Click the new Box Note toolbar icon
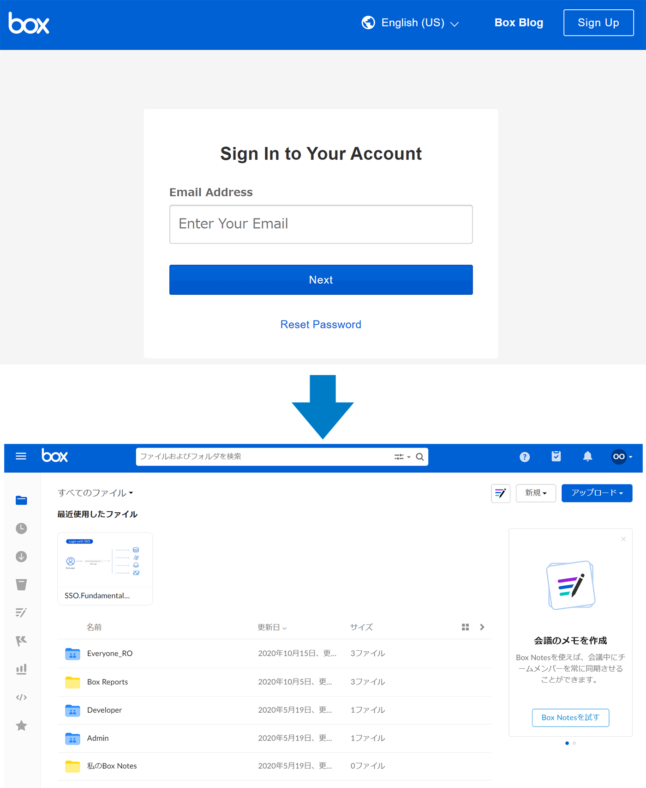Image resolution: width=646 pixels, height=788 pixels. point(501,493)
